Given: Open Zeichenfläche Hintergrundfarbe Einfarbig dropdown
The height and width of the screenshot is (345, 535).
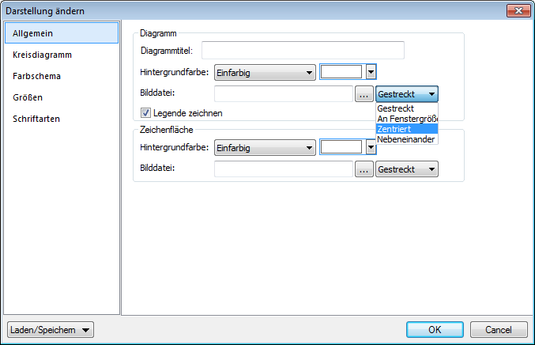Looking at the screenshot, I should pyautogui.click(x=266, y=147).
